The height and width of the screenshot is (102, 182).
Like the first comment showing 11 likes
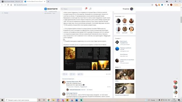click(x=109, y=87)
